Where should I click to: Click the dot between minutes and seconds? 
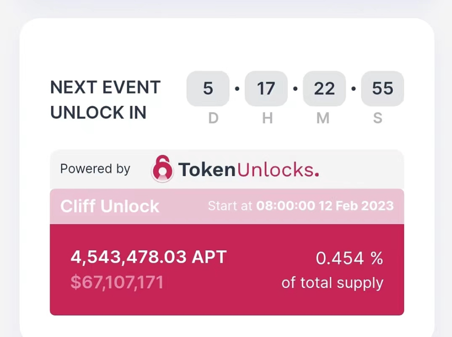354,88
